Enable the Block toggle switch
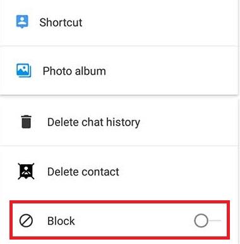The image size is (240, 244). [x=208, y=221]
